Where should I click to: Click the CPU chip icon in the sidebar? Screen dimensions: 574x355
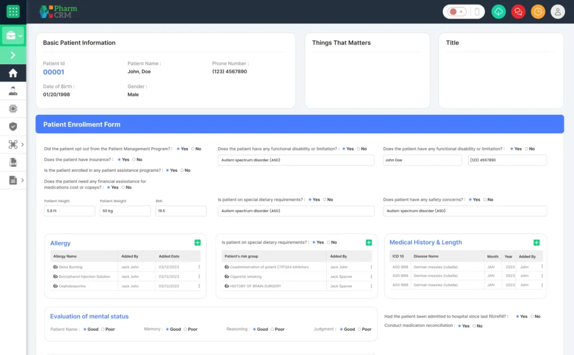[x=13, y=109]
